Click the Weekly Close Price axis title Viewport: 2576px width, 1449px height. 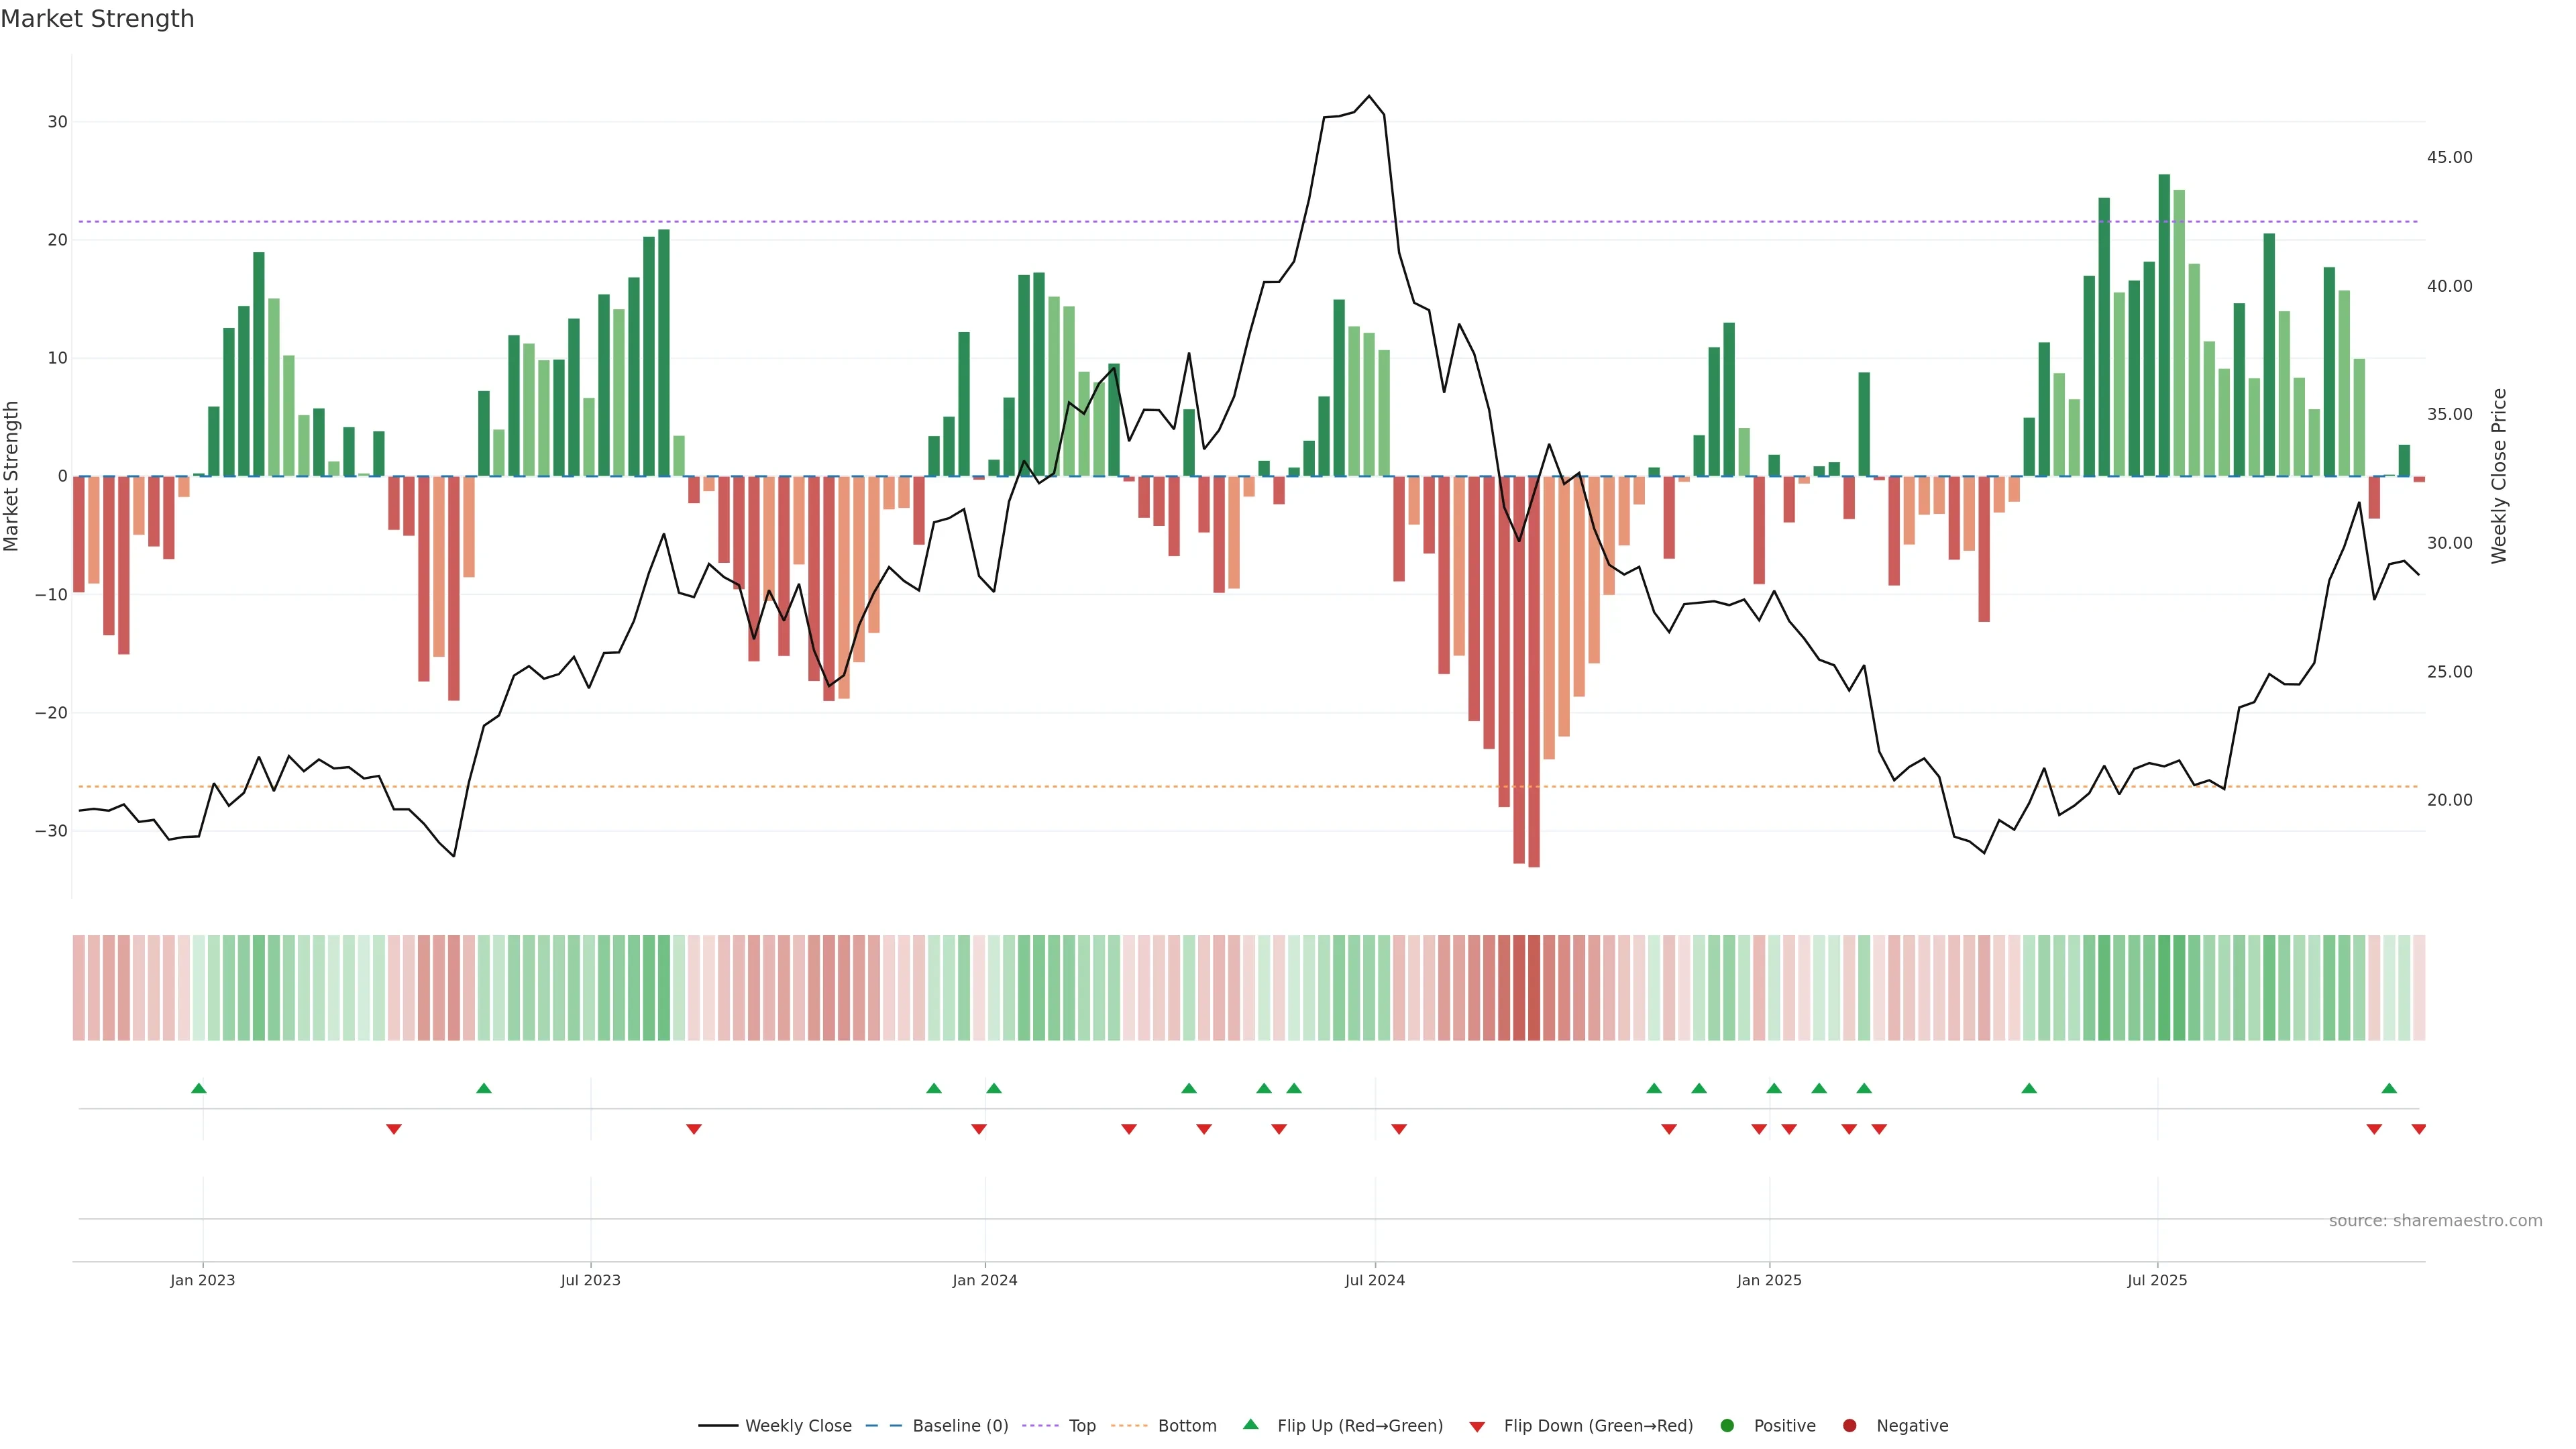2499,476
